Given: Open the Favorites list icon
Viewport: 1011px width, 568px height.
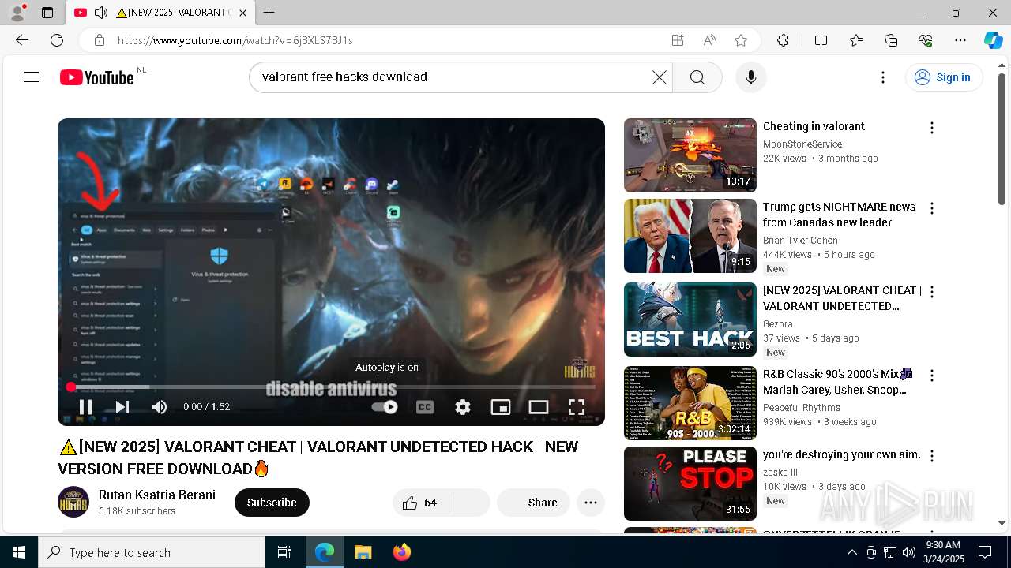Looking at the screenshot, I should [x=856, y=40].
